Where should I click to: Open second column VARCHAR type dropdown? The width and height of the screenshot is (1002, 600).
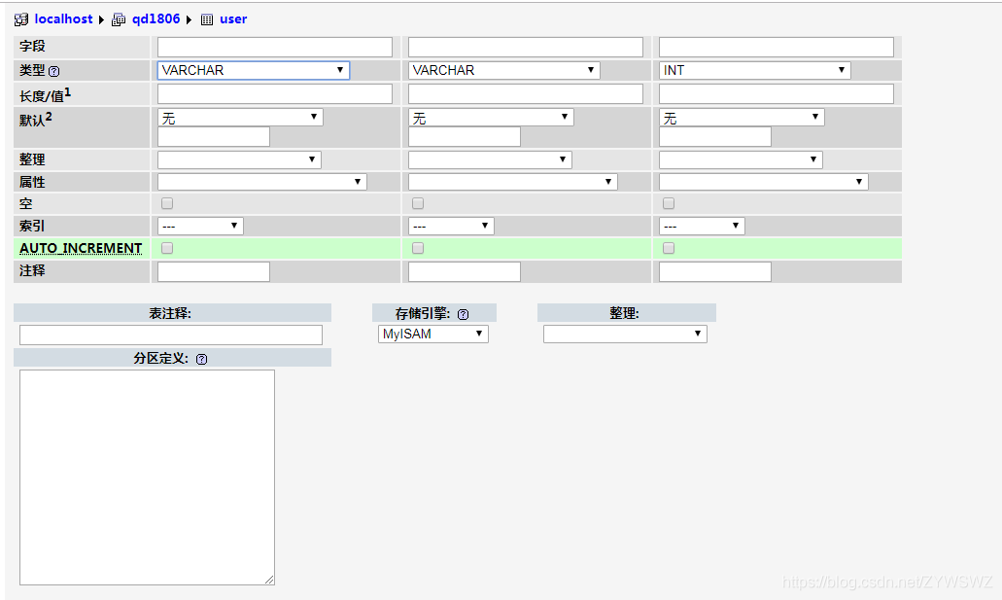pos(504,70)
